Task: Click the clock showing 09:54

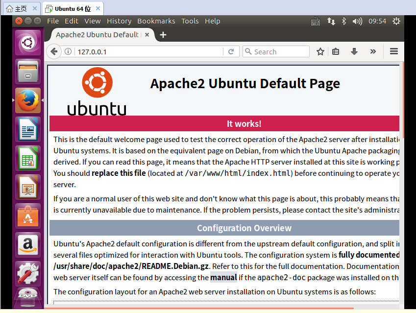Action: (x=377, y=21)
